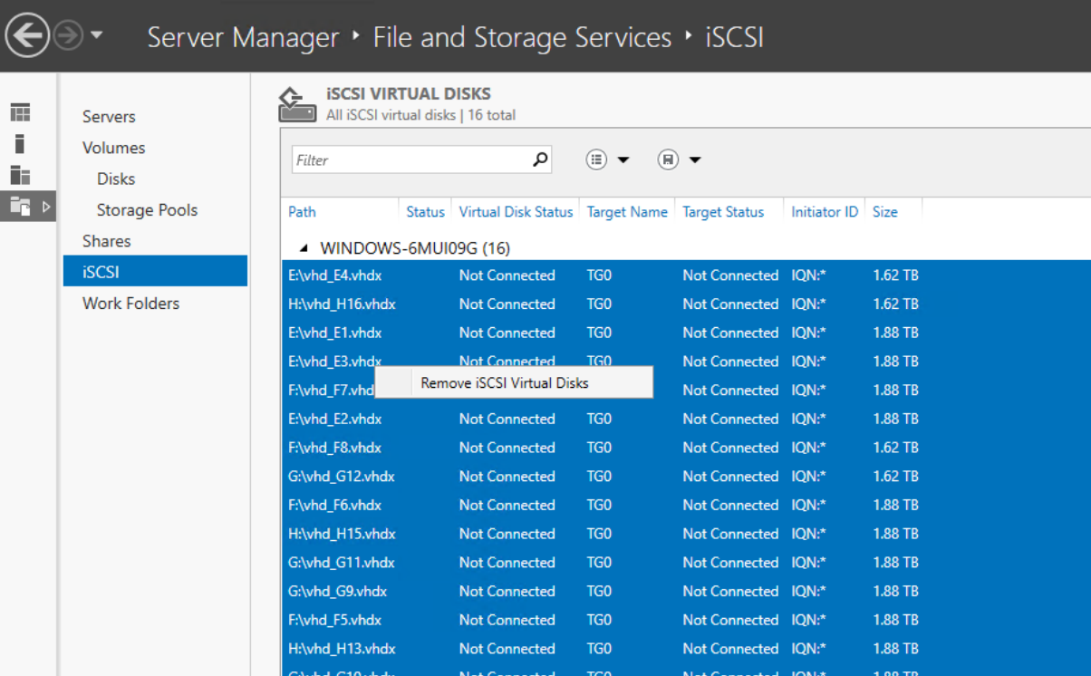Go to the Servers section

109,117
